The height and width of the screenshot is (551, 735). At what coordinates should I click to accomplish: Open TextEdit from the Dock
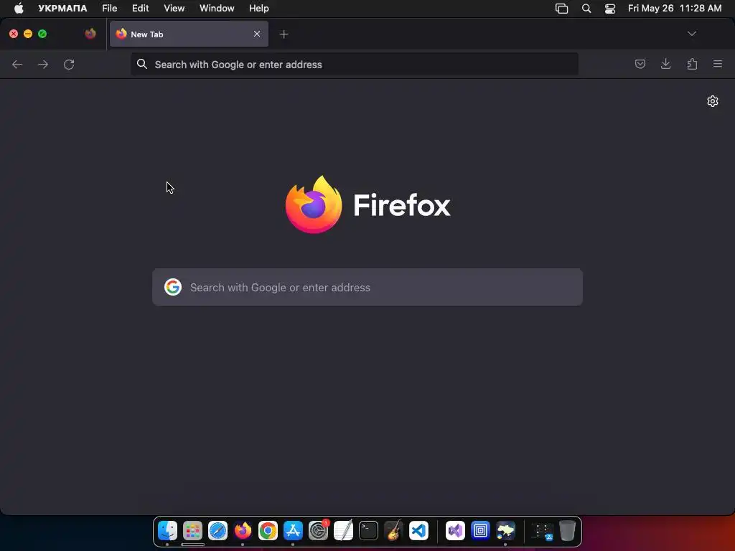tap(343, 530)
